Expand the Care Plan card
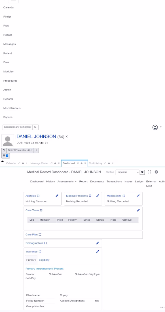The image size is (165, 312). coord(40,235)
